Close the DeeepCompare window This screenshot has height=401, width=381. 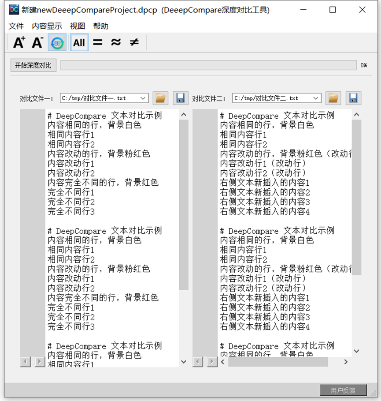click(362, 10)
